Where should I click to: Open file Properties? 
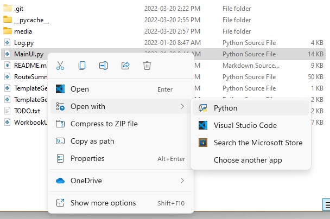[87, 158]
